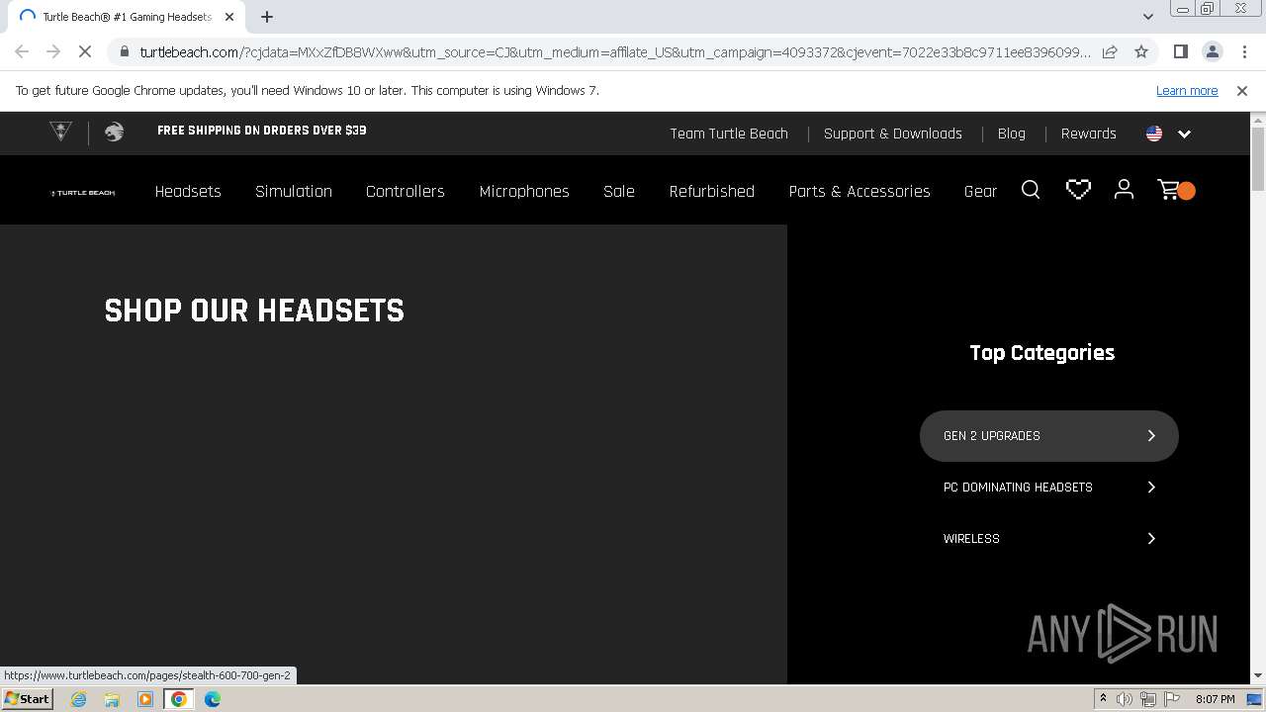This screenshot has width=1266, height=712.
Task: Open Chrome menu three dots
Action: click(1243, 51)
